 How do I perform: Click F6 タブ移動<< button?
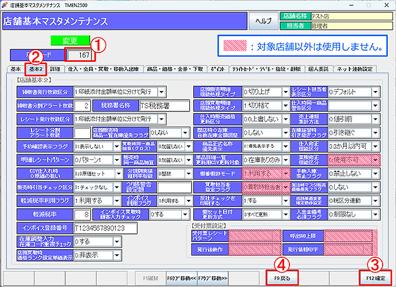point(181,278)
